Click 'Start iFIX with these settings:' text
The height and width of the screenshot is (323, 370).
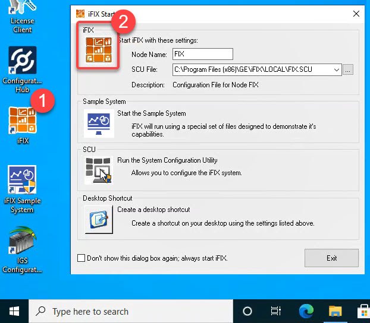pyautogui.click(x=158, y=40)
